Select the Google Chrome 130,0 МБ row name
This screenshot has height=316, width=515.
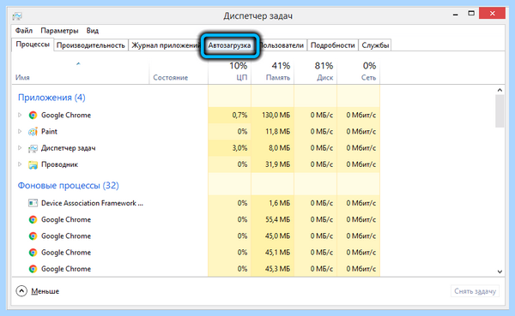(66, 115)
